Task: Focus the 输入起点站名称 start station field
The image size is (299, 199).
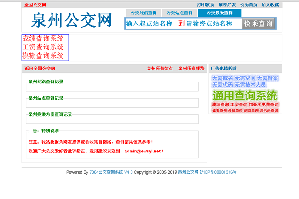Action: pos(151,23)
